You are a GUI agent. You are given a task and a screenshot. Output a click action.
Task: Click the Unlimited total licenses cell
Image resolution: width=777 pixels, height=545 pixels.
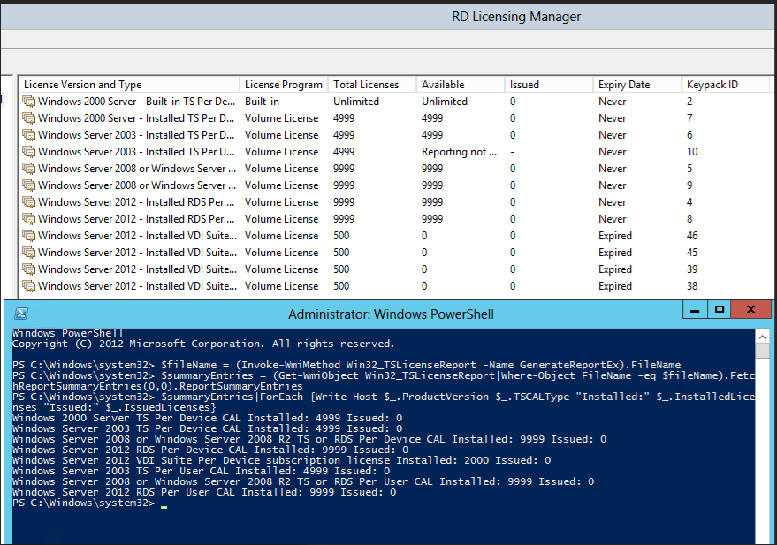[356, 102]
